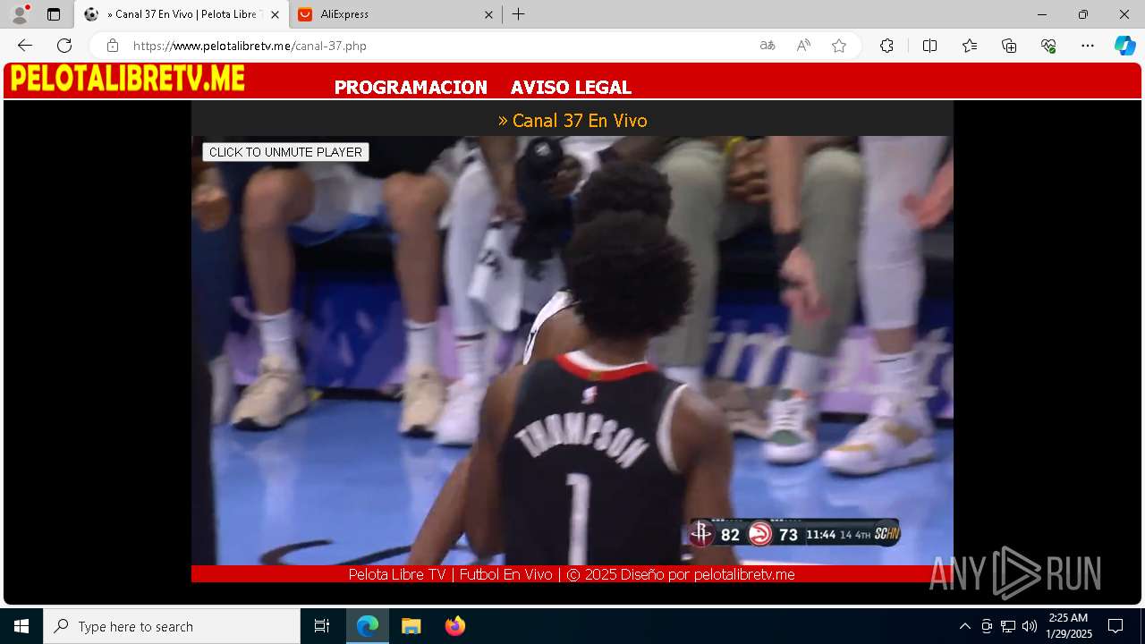This screenshot has height=644, width=1145.
Task: Open Task View
Action: pos(322,626)
